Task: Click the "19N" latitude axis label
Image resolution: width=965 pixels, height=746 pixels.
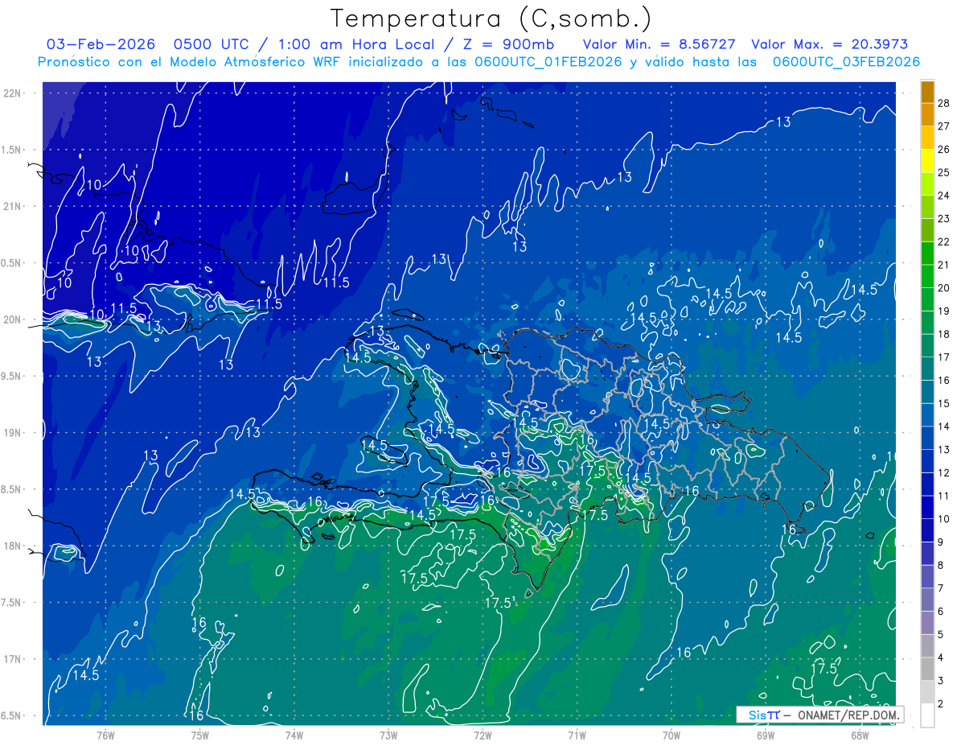Action: 14,433
